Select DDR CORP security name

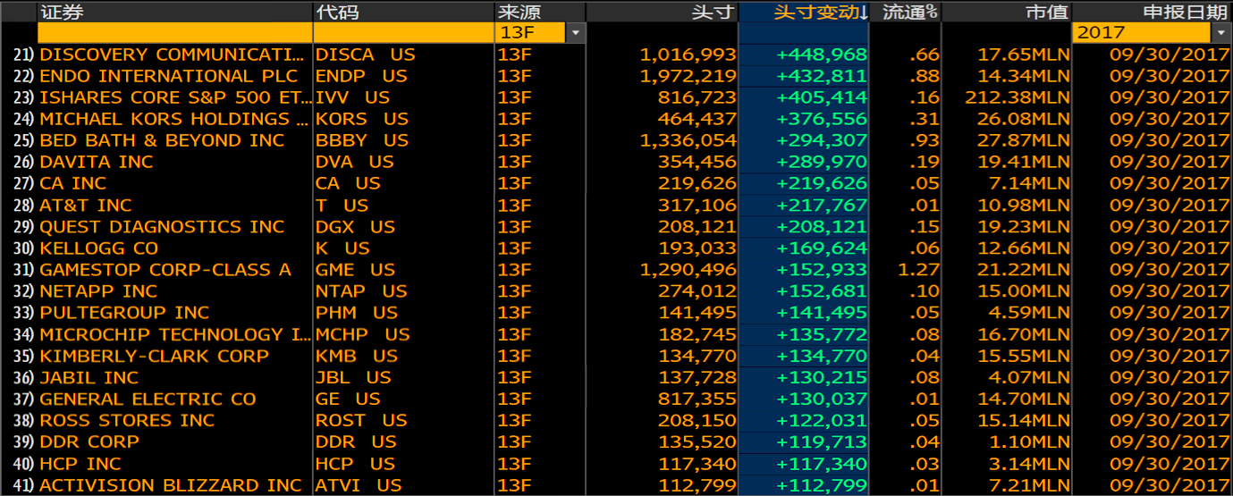coord(89,441)
